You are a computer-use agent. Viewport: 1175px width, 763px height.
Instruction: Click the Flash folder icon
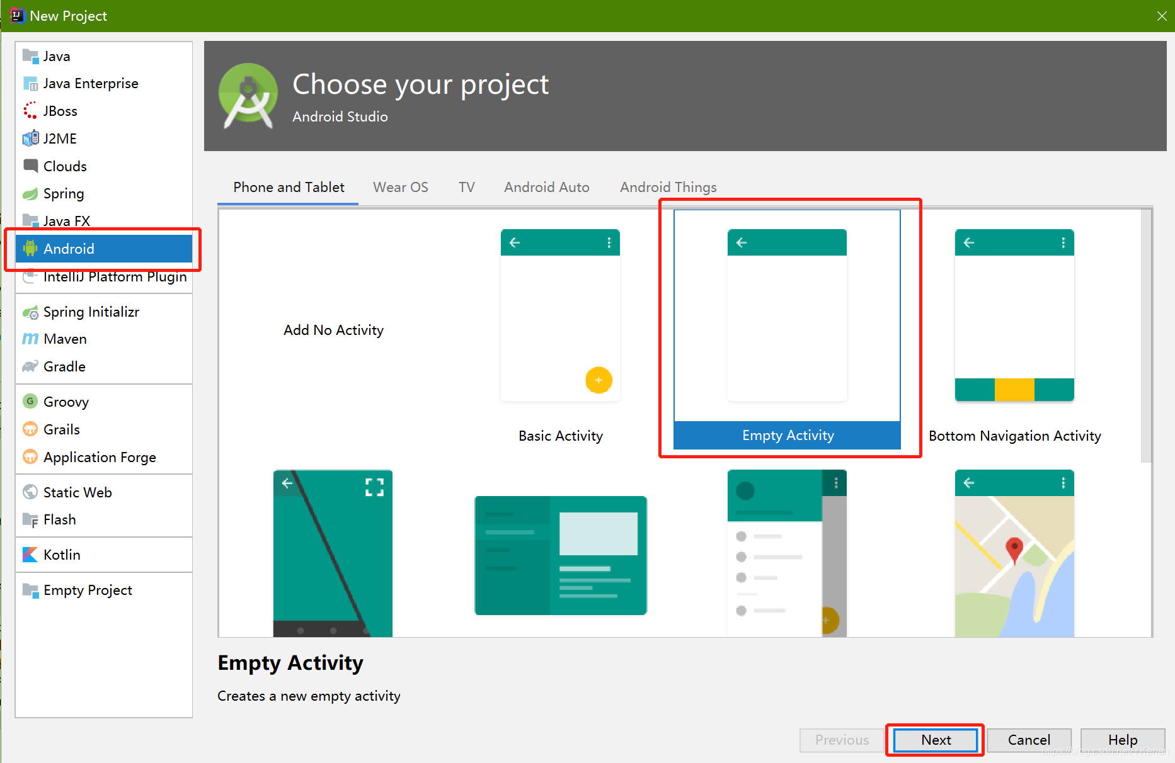(30, 520)
